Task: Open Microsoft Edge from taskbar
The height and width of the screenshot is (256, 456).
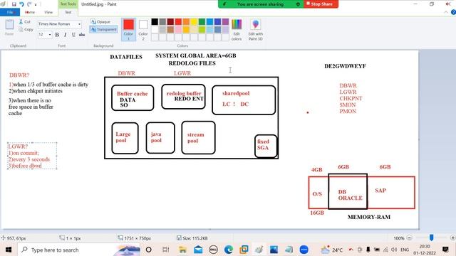Action: tap(229, 250)
